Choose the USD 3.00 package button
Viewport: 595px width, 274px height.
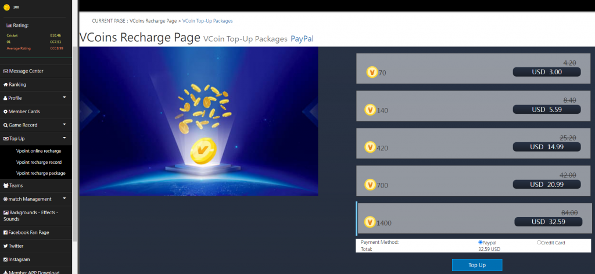546,72
